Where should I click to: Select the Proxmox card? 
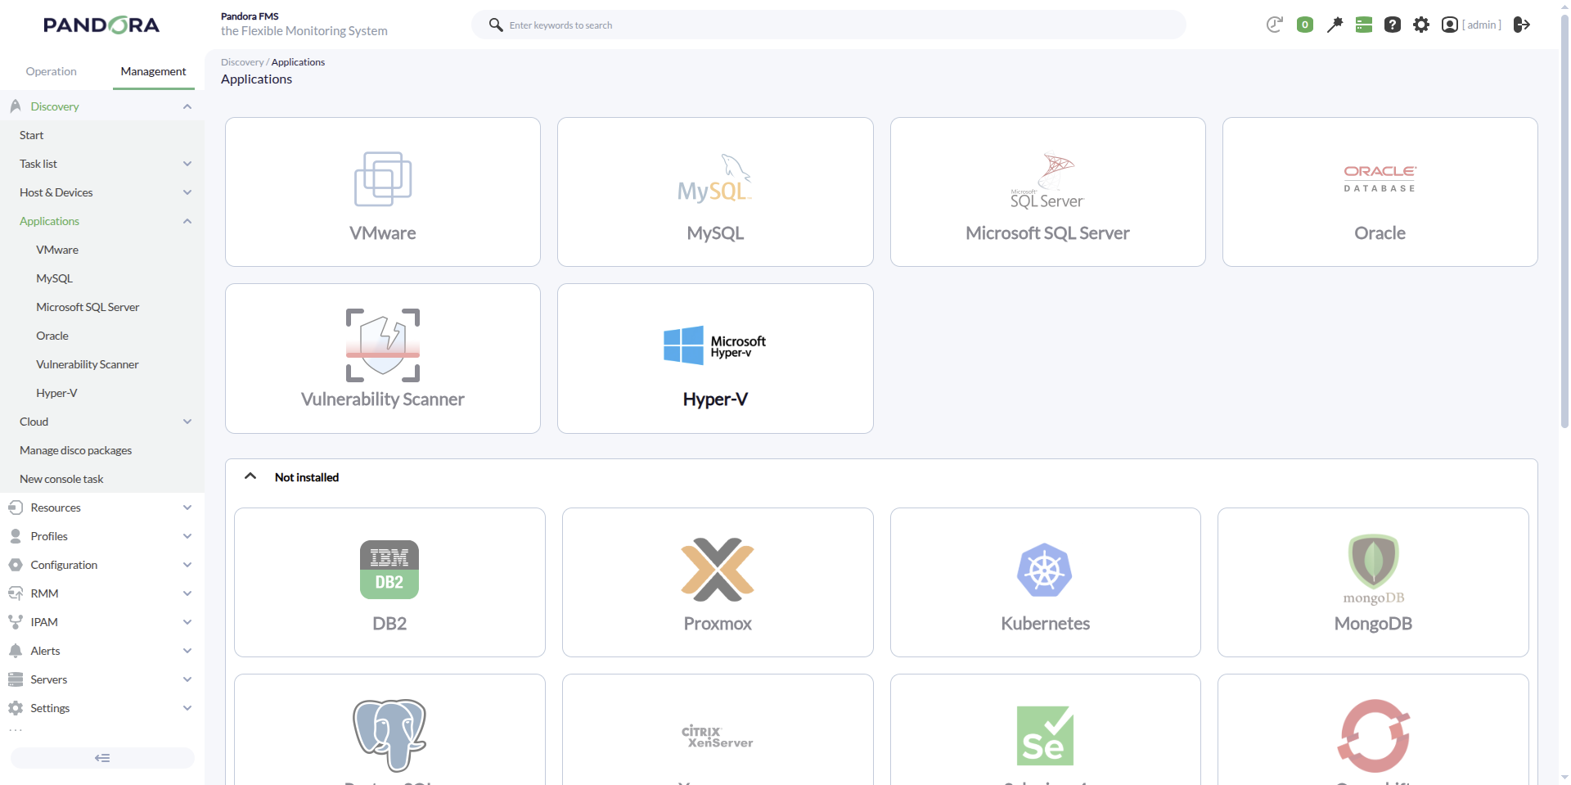[x=718, y=582]
